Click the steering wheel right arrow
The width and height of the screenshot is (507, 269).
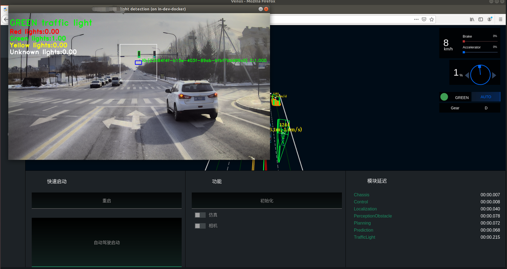pyautogui.click(x=494, y=75)
